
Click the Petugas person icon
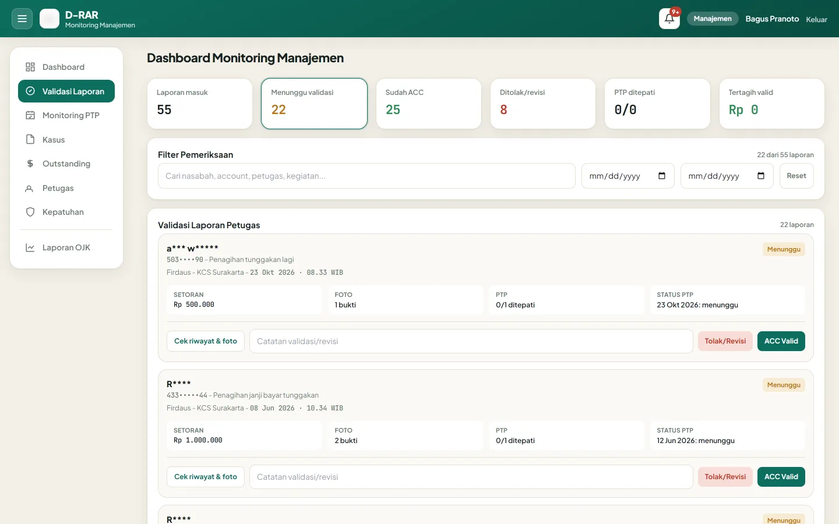click(30, 188)
